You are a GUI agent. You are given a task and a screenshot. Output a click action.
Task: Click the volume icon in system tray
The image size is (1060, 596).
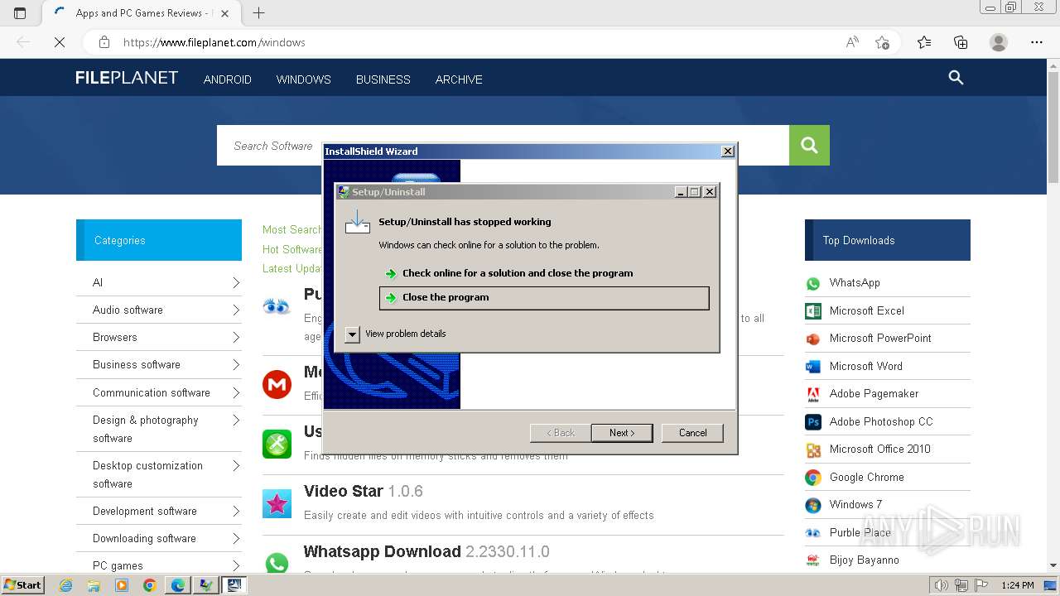942,585
